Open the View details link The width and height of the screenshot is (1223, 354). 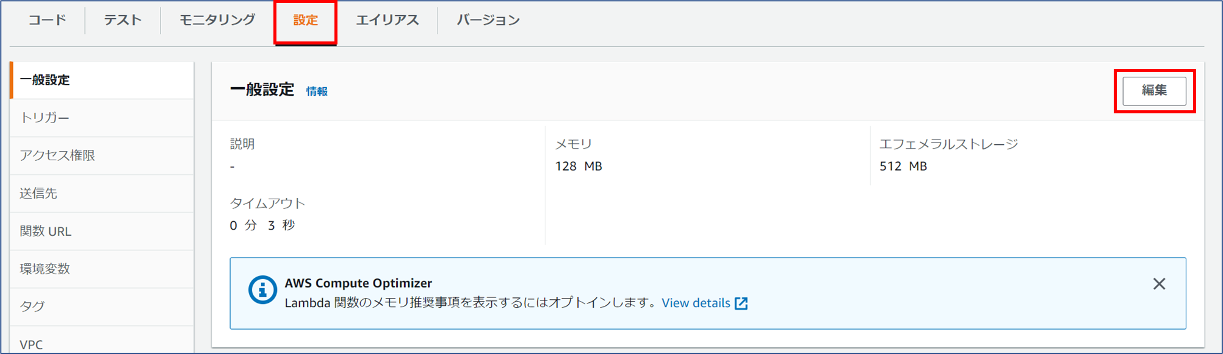pos(696,303)
